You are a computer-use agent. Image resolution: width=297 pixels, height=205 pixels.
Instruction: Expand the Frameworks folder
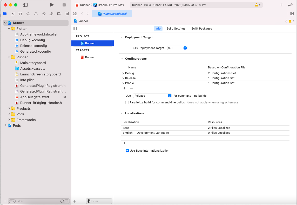point(9,120)
